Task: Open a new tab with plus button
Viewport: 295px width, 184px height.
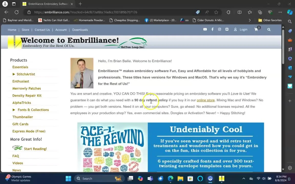Action: click(80, 4)
